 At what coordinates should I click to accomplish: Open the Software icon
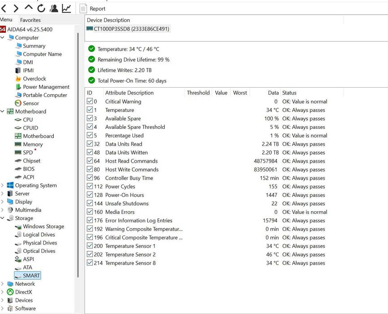[10, 308]
